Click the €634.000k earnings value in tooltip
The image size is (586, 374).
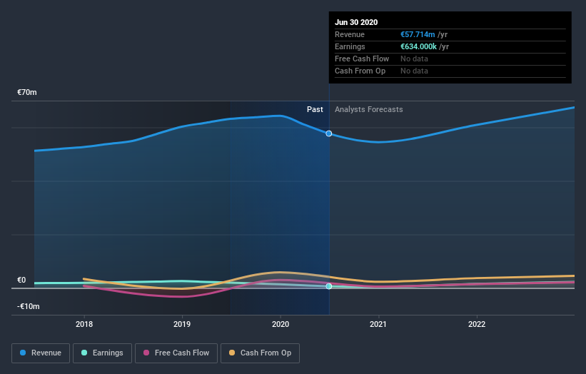pyautogui.click(x=418, y=46)
